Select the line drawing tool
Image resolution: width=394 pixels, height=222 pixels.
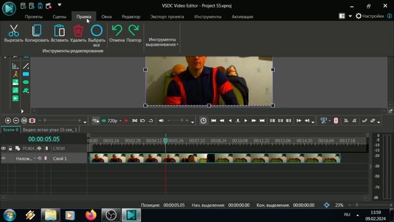coord(26,66)
